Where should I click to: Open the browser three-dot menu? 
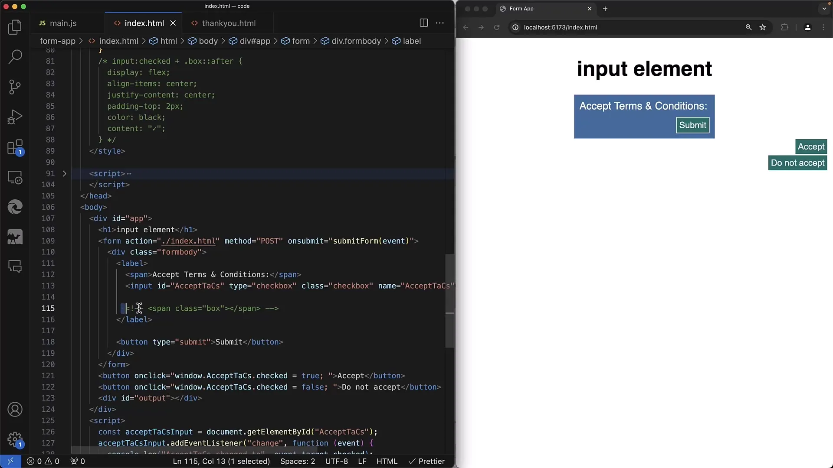[823, 27]
